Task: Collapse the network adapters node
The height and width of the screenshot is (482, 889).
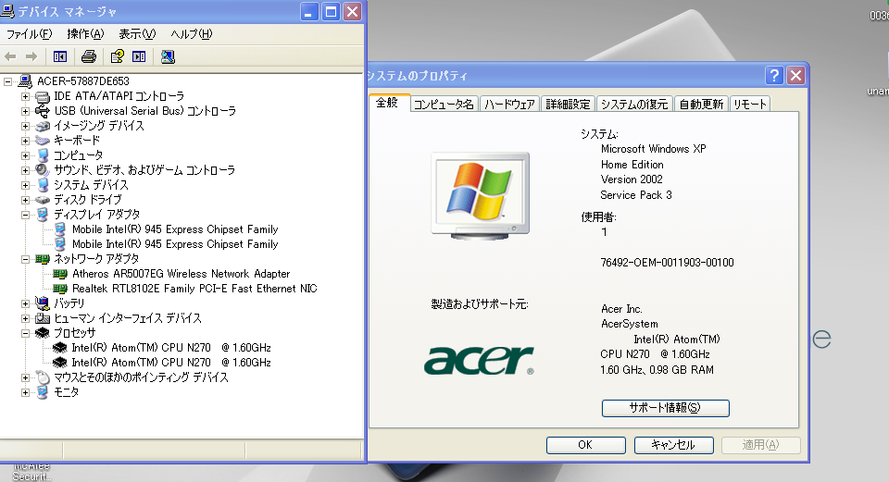Action: tap(25, 259)
